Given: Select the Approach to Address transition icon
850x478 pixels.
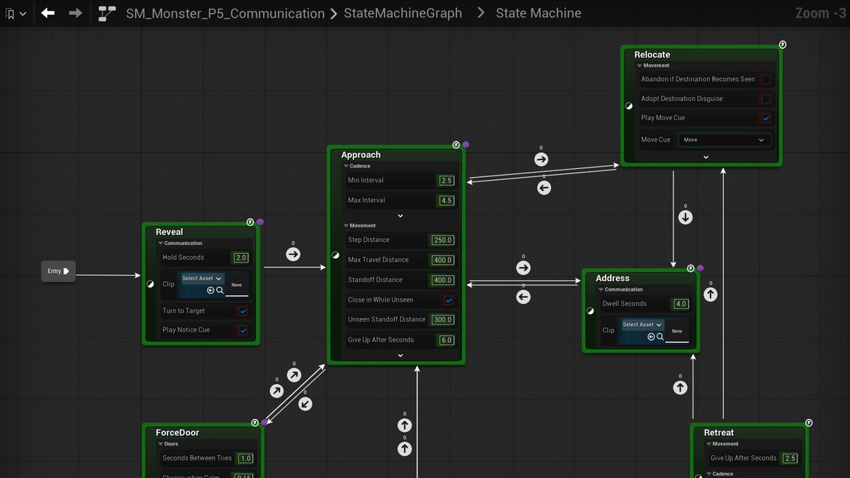Looking at the screenshot, I should [x=523, y=268].
